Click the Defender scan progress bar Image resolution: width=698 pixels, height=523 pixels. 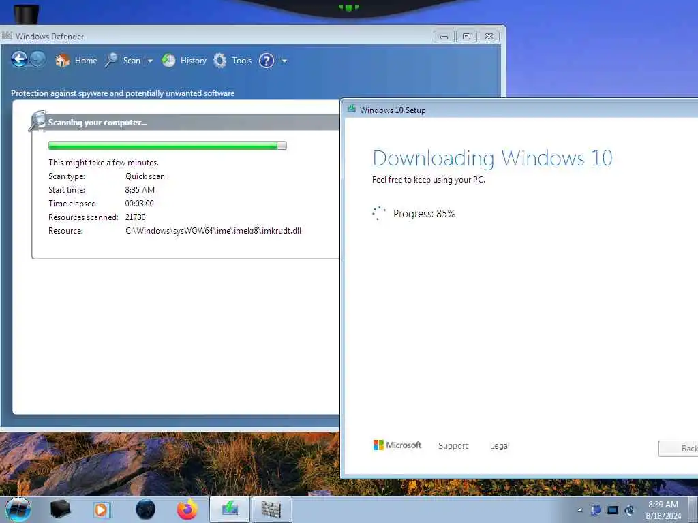pyautogui.click(x=168, y=146)
